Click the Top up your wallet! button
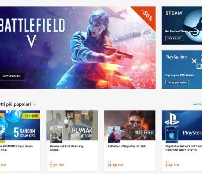 click(177, 82)
